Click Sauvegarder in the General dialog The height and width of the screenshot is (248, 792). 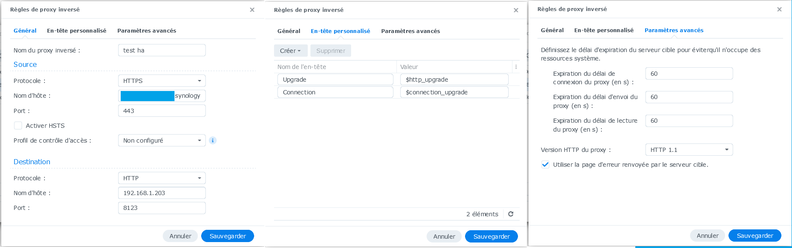[x=227, y=236]
